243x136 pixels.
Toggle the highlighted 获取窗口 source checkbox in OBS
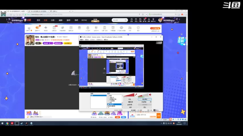point(108,104)
